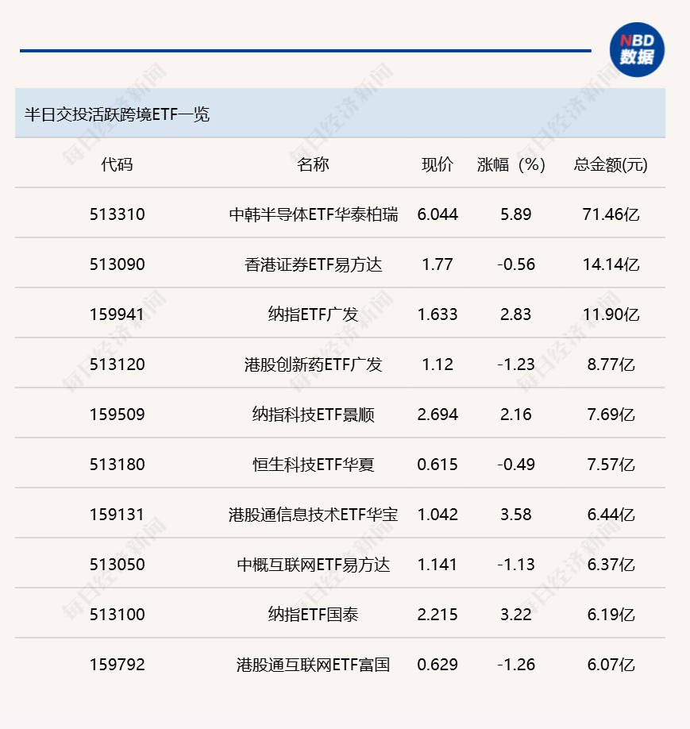Click price 1.77
Viewport: 690px width, 729px height.
coord(438,264)
